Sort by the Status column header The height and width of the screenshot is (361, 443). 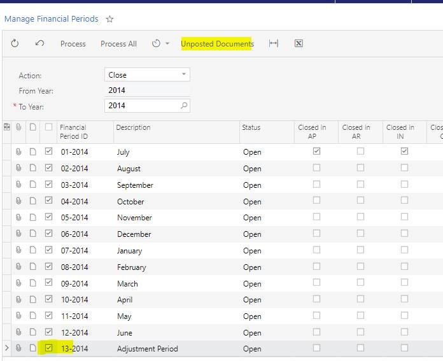(x=251, y=127)
